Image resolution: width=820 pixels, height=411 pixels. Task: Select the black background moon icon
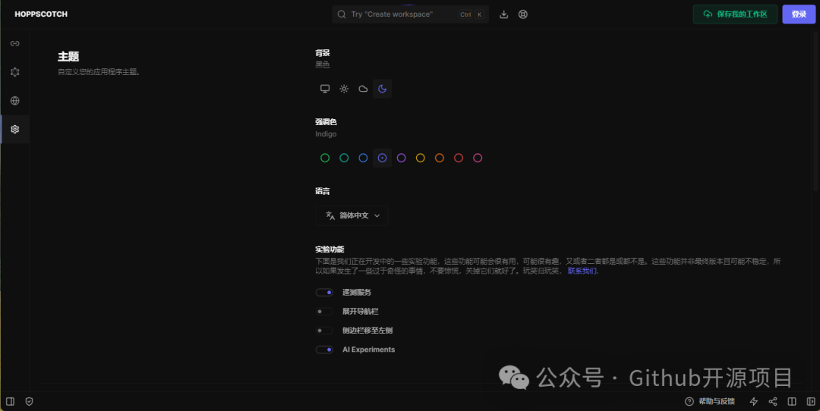click(x=382, y=89)
